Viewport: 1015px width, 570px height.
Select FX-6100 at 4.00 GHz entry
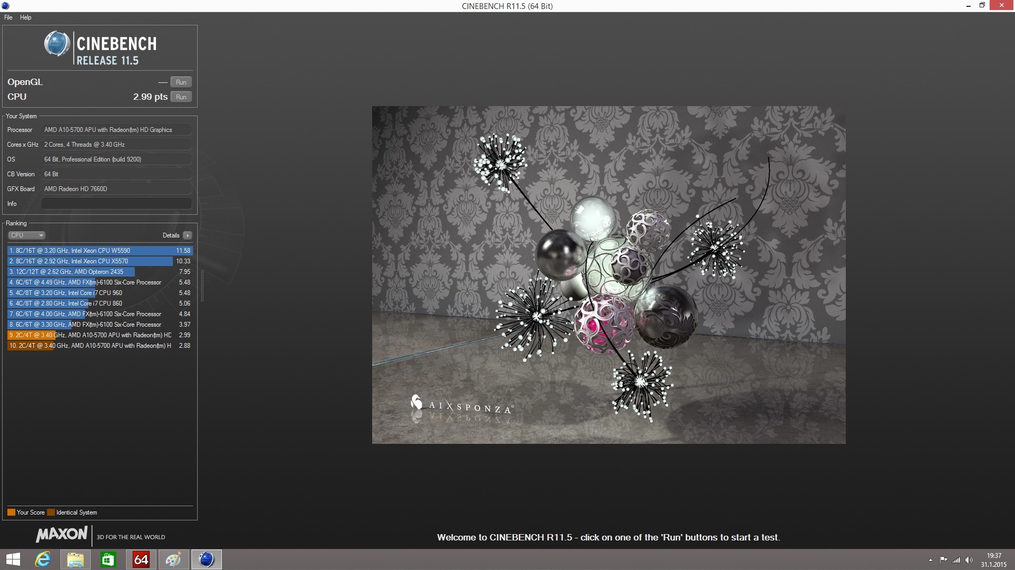coord(100,314)
